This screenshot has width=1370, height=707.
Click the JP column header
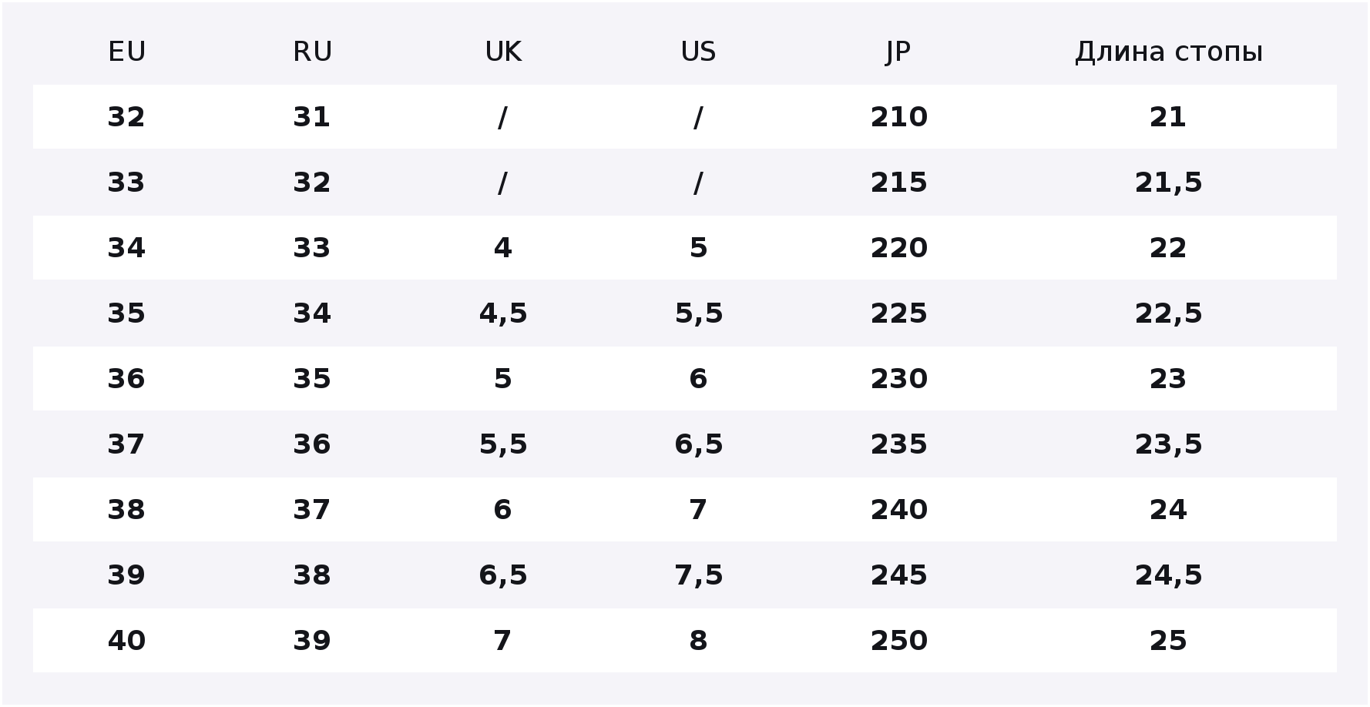point(898,52)
